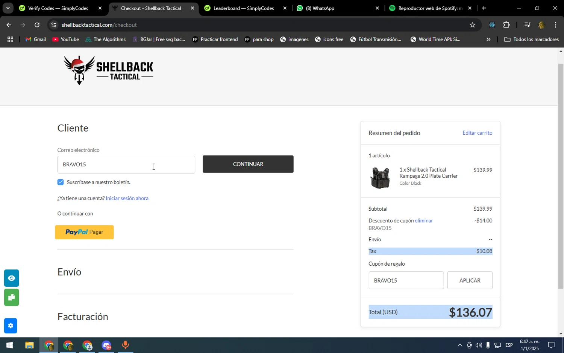
Task: Switch to Verify Codes SimplyCodes tab
Action: [58, 8]
